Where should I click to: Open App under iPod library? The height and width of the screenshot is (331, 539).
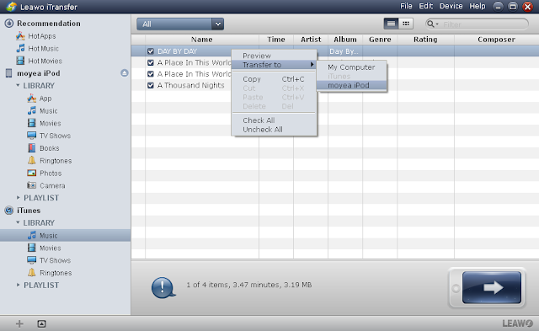click(45, 99)
